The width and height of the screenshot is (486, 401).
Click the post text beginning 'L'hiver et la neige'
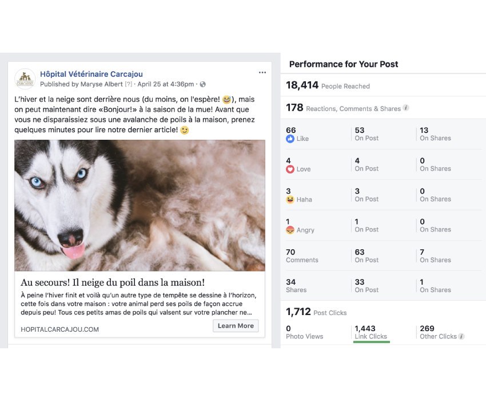(134, 115)
